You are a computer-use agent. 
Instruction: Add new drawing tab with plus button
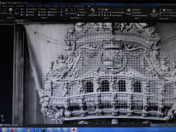31,21
